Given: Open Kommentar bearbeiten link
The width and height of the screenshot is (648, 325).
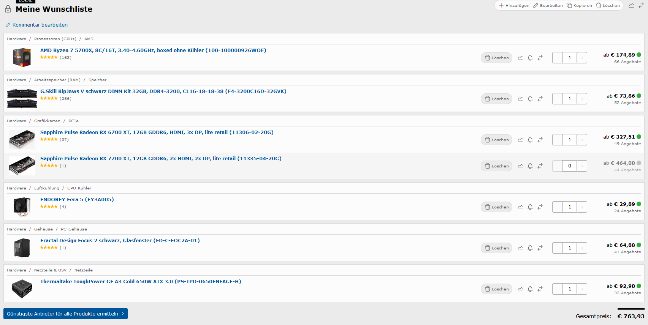Looking at the screenshot, I should tap(36, 25).
